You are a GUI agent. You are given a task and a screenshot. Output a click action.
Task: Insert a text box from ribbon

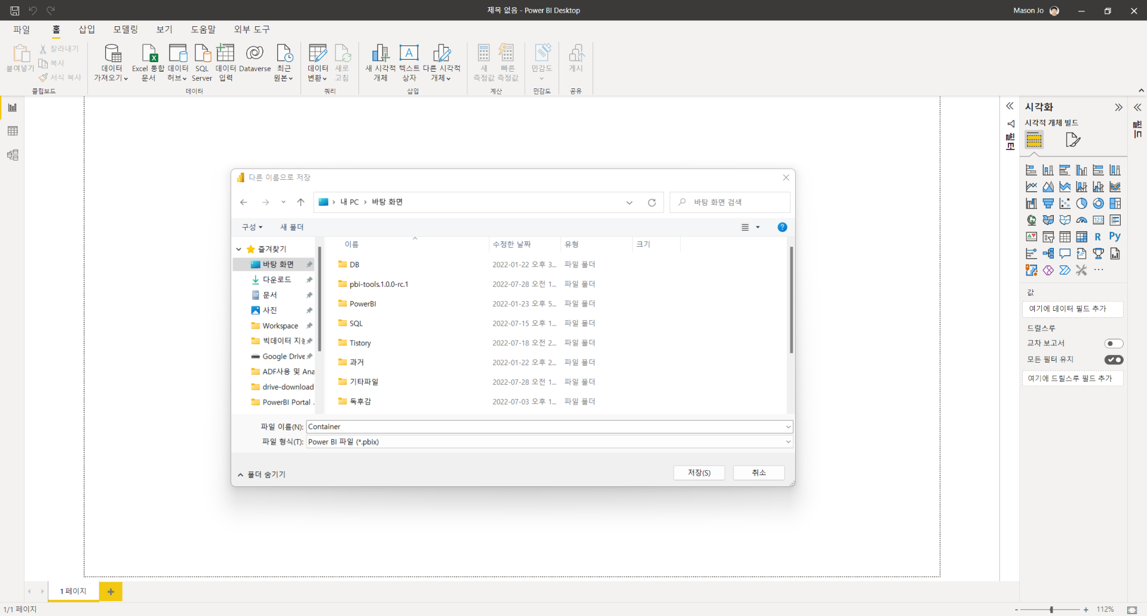pyautogui.click(x=409, y=62)
